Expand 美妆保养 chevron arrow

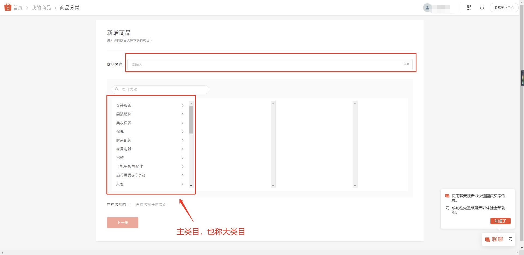coord(183,123)
